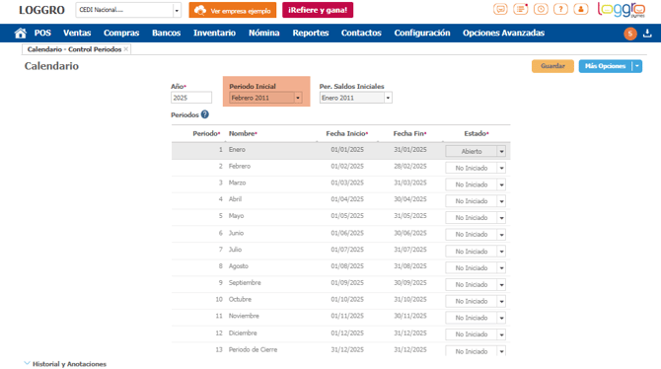Screen dimensions: 661x369
Task: Open the clock history icon
Action: point(541,9)
